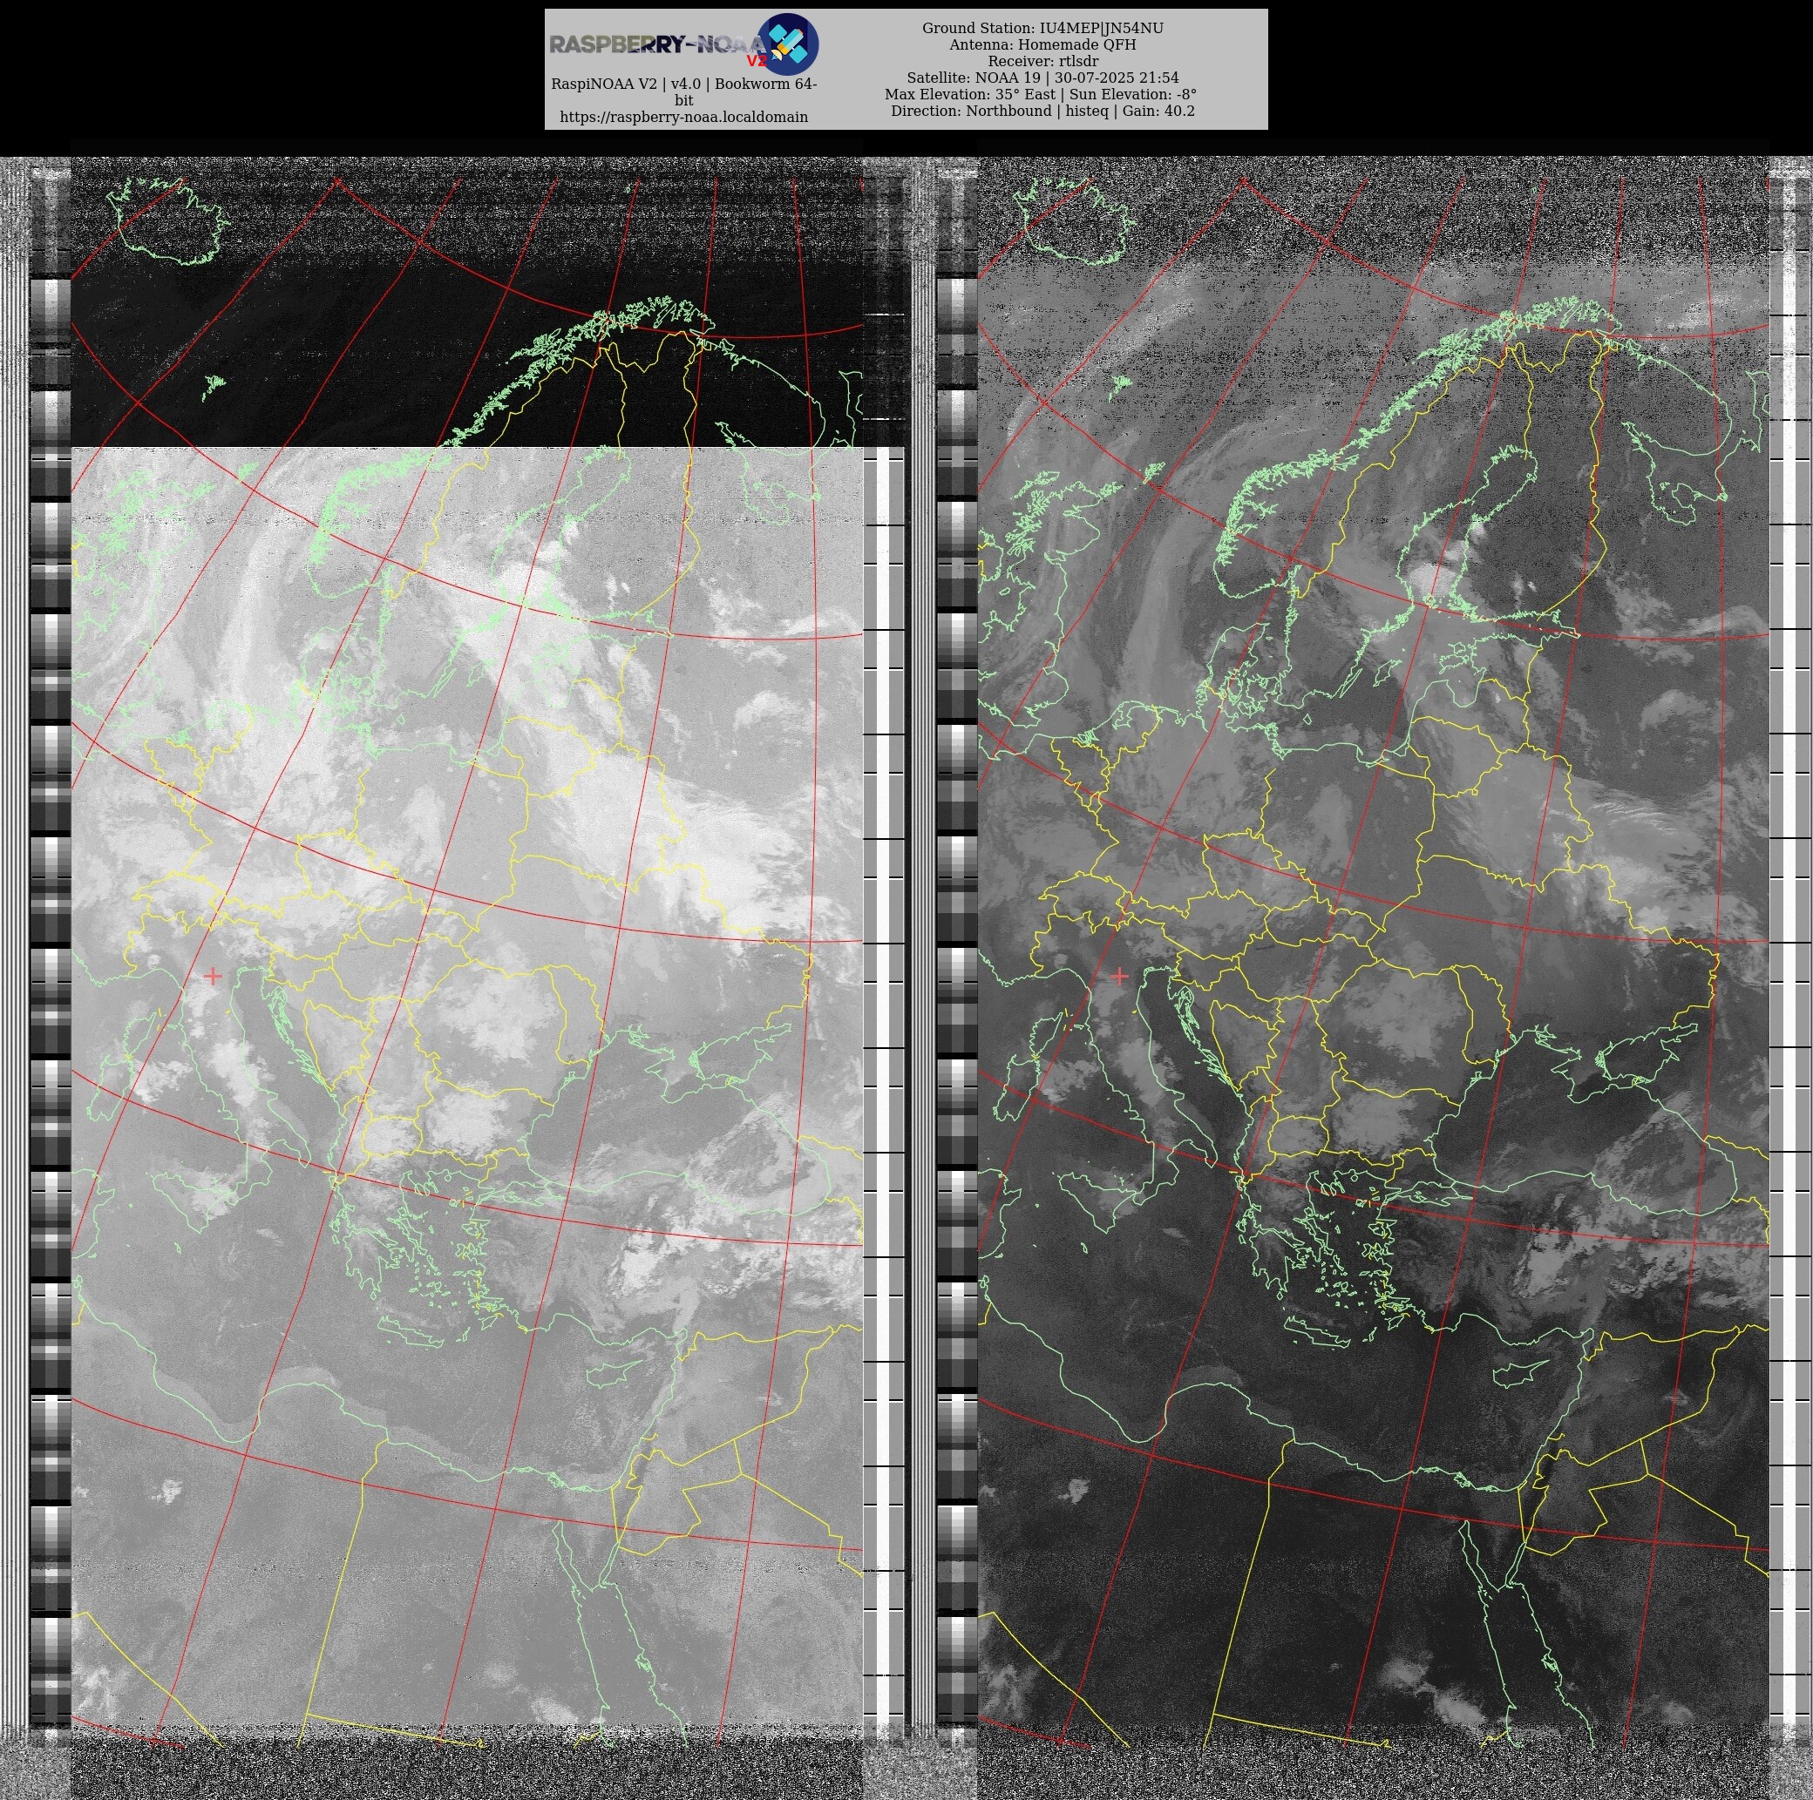Select the 'Satellite: NOAA 19 | 30-07-2025 21:54' line
Screen dimensions: 1813x1800
point(1042,78)
